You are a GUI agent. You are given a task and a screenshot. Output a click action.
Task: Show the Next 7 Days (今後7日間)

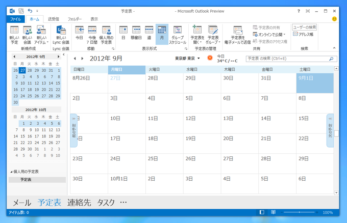pos(92,35)
